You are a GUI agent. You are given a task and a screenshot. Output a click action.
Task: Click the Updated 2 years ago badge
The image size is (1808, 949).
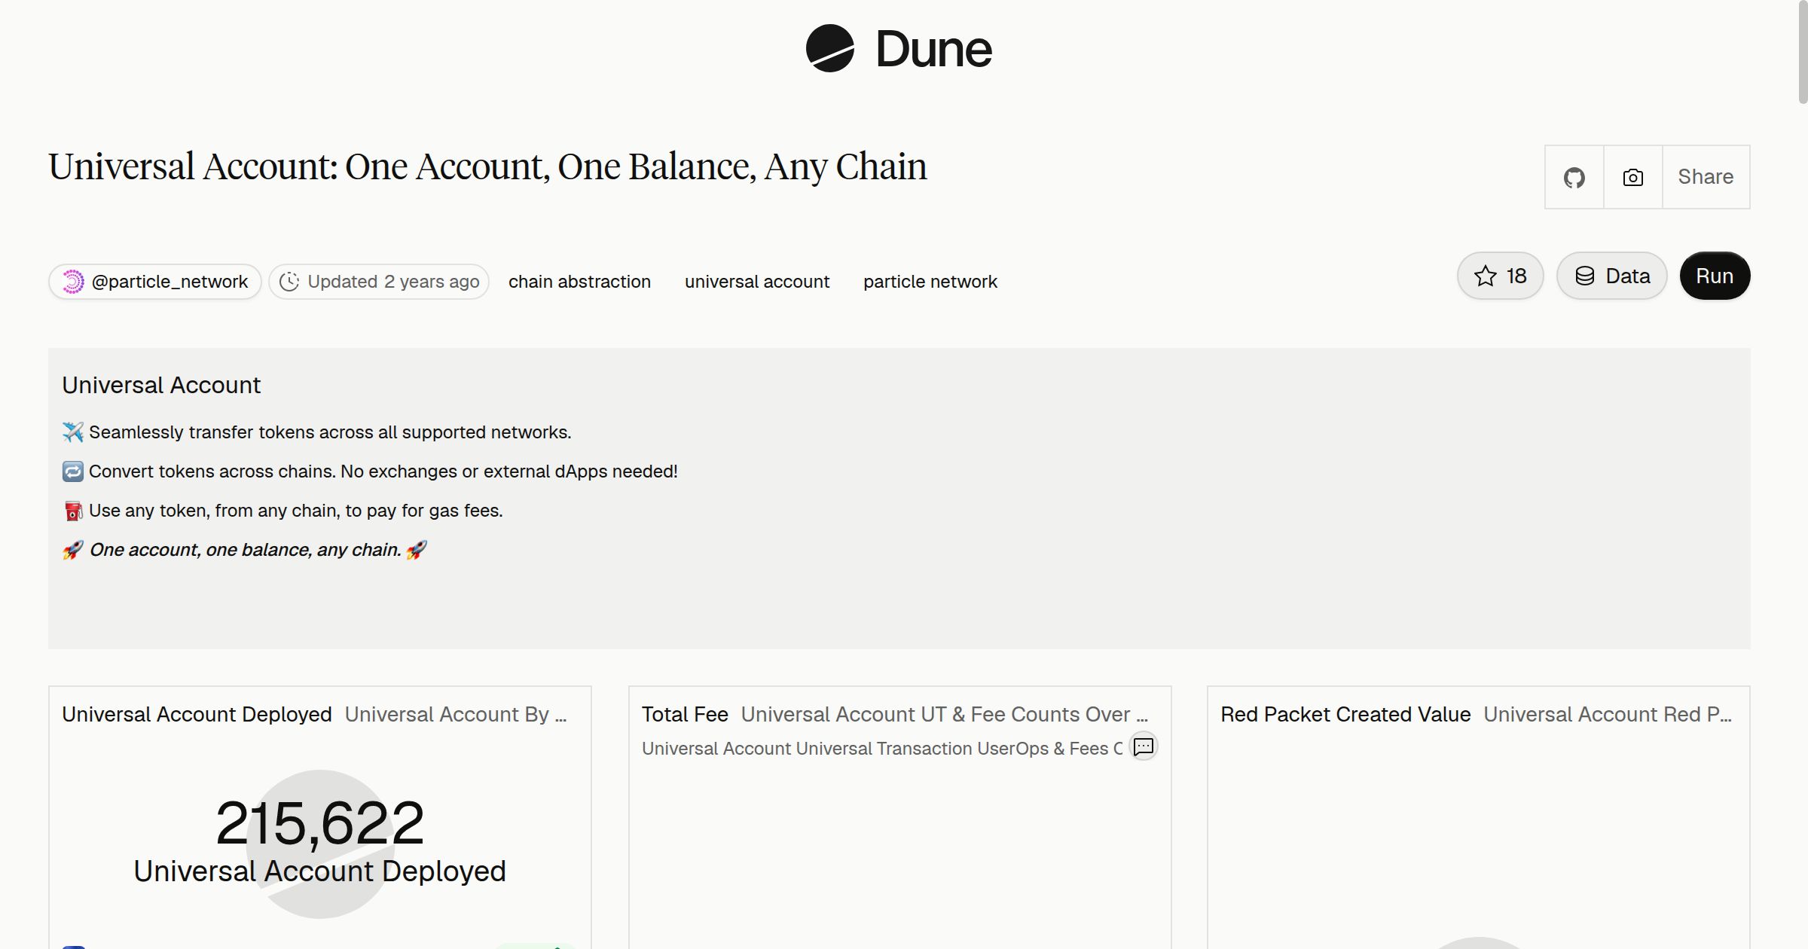pyautogui.click(x=379, y=282)
